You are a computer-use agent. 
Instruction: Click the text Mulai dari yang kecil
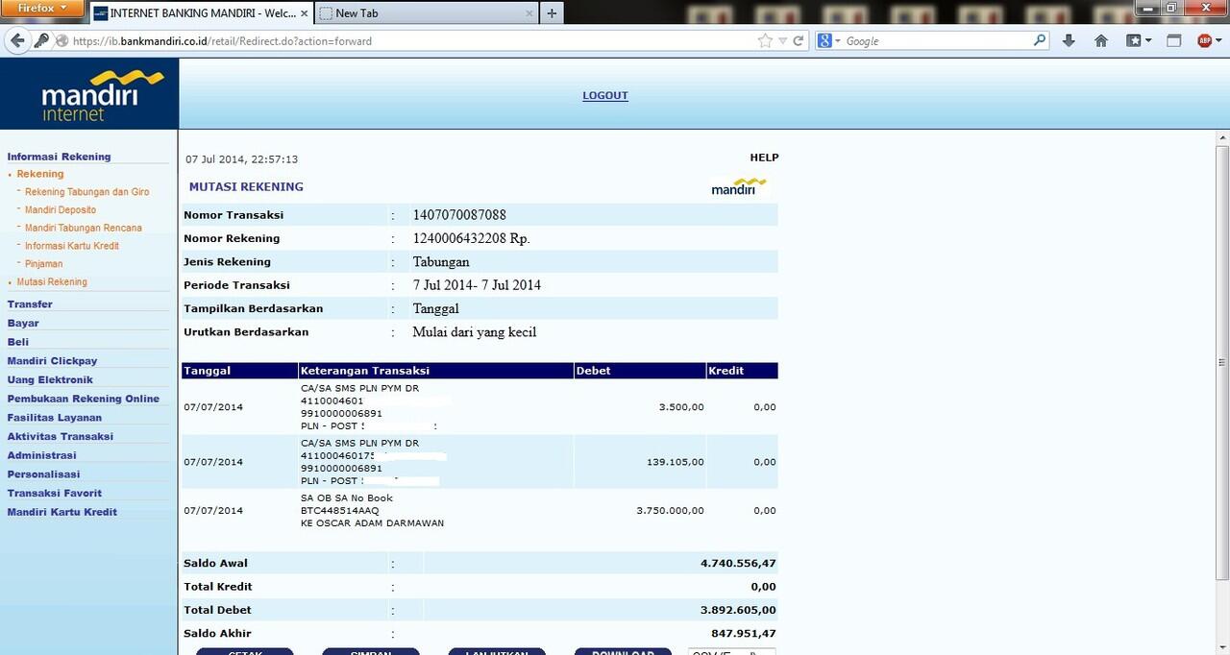point(475,332)
